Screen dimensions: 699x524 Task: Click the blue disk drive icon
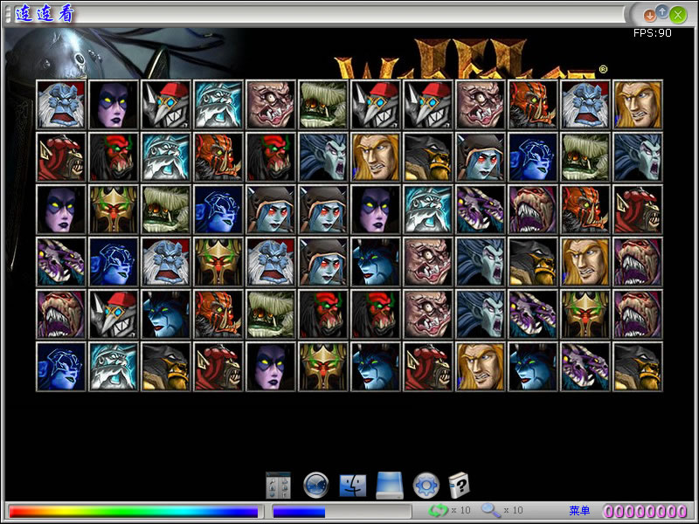(390, 486)
